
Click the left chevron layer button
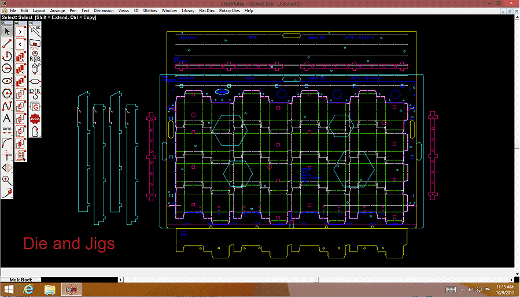tap(20, 44)
